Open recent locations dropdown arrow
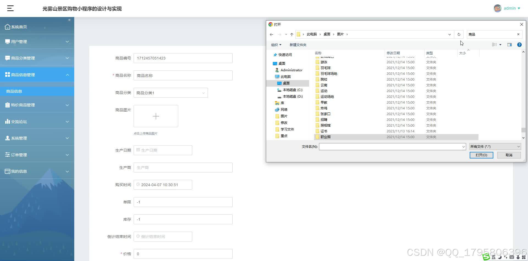 coord(286,34)
